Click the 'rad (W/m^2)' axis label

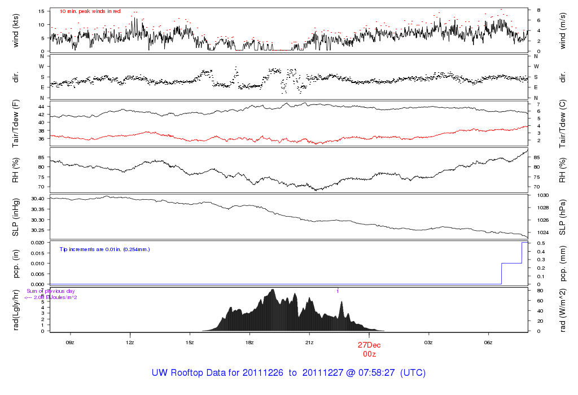click(563, 310)
